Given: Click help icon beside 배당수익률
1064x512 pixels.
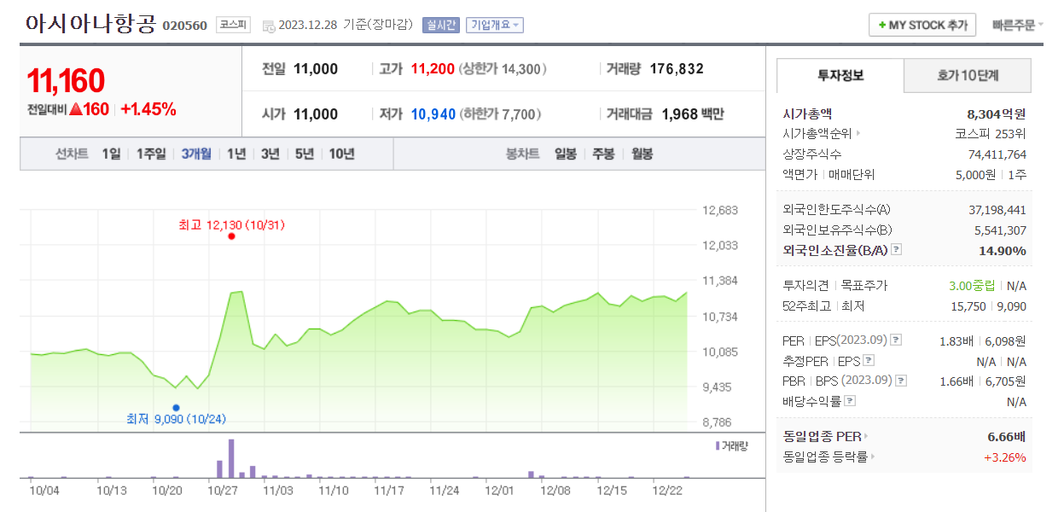Looking at the screenshot, I should tap(850, 401).
